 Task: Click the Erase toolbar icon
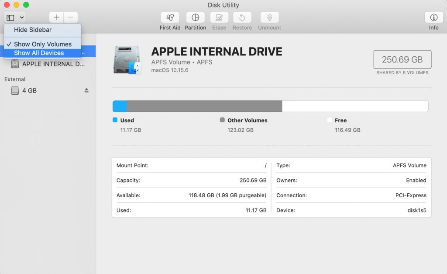coord(219,17)
